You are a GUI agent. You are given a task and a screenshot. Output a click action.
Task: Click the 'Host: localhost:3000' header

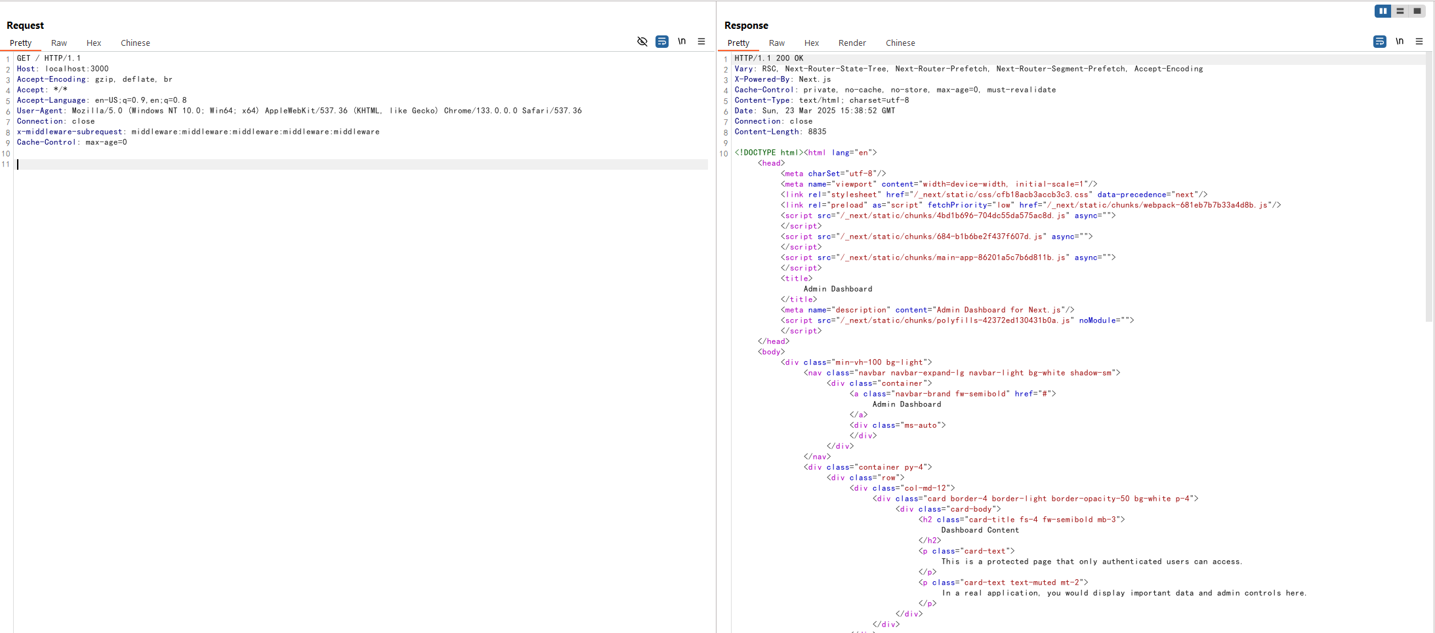63,69
